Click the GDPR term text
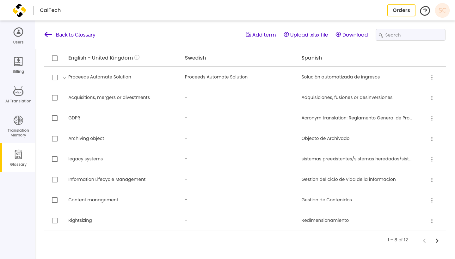 74,118
